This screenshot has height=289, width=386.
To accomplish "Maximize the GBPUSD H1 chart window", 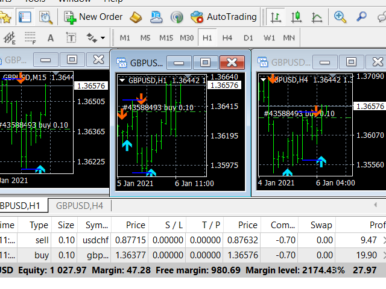I will pyautogui.click(x=205, y=63).
